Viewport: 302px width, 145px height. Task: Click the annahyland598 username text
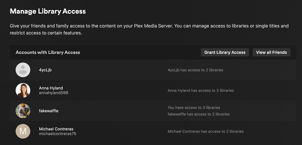54,93
